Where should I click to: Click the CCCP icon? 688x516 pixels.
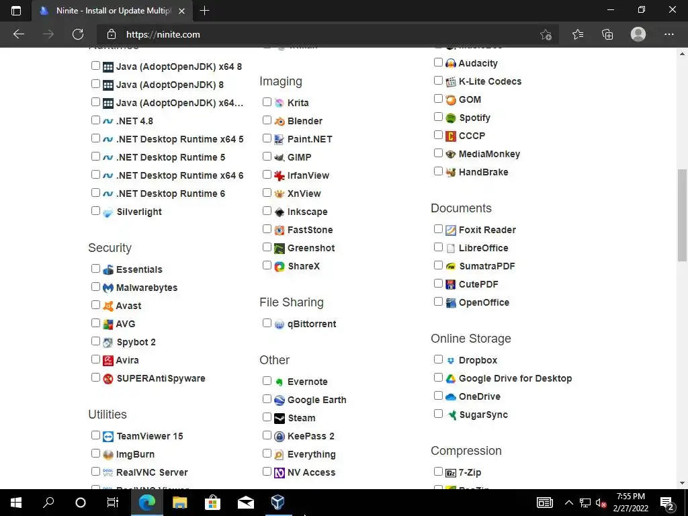pos(451,136)
